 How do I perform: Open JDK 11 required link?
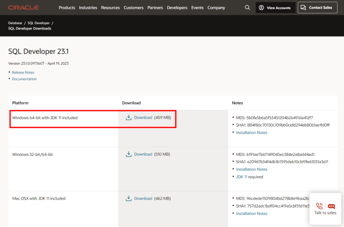[242, 177]
